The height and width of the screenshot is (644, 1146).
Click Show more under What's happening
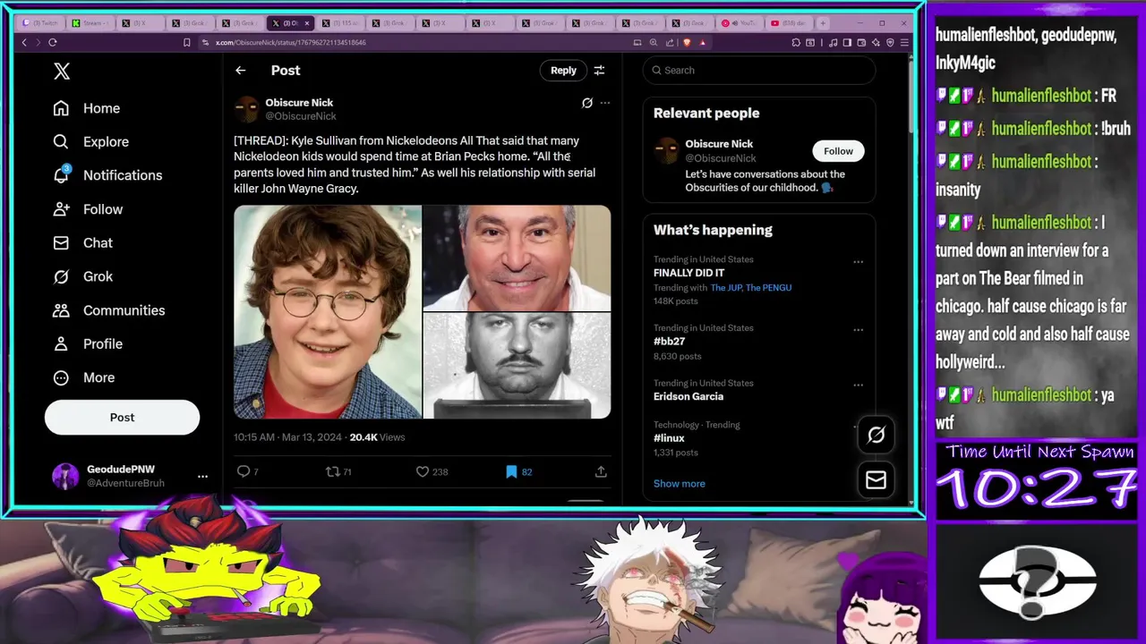click(679, 484)
